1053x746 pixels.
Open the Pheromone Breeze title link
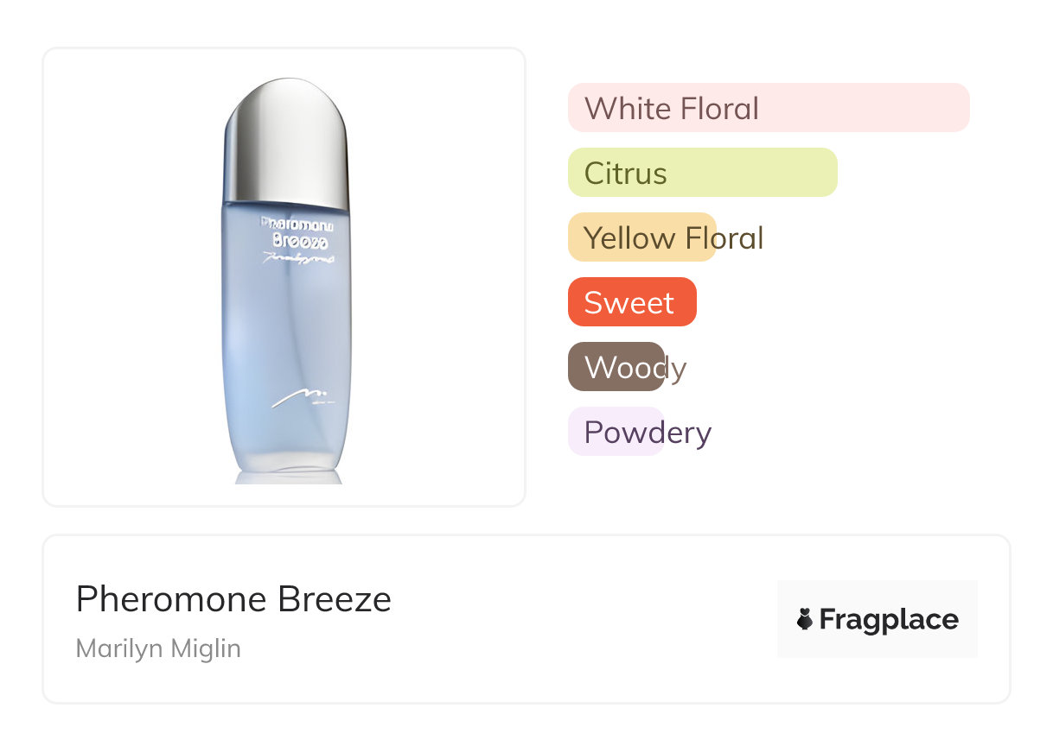tap(233, 599)
